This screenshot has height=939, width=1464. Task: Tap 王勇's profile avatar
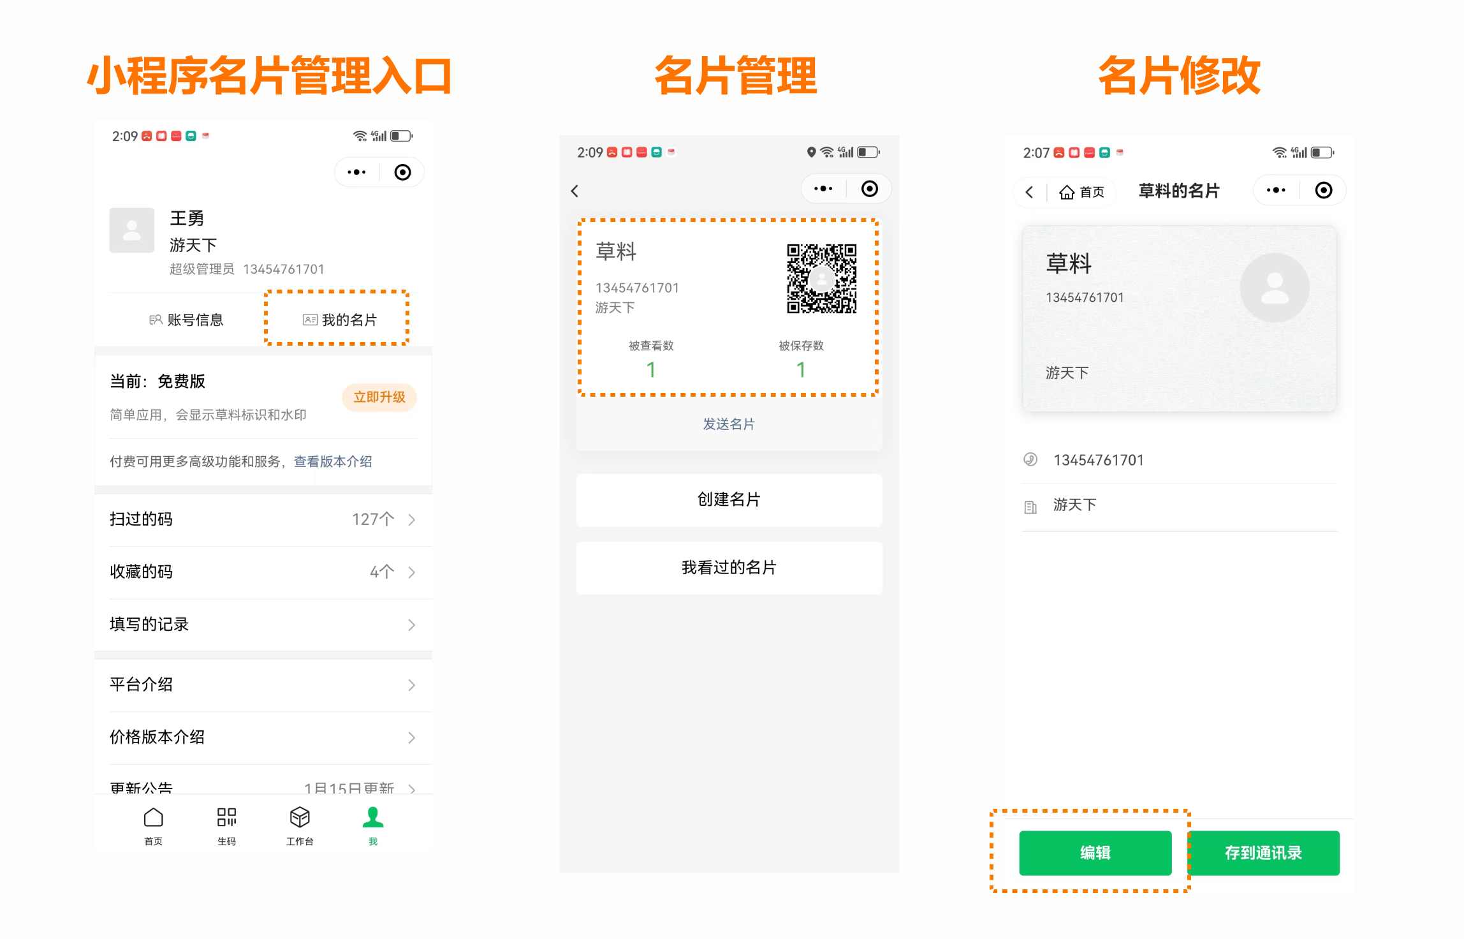click(131, 230)
